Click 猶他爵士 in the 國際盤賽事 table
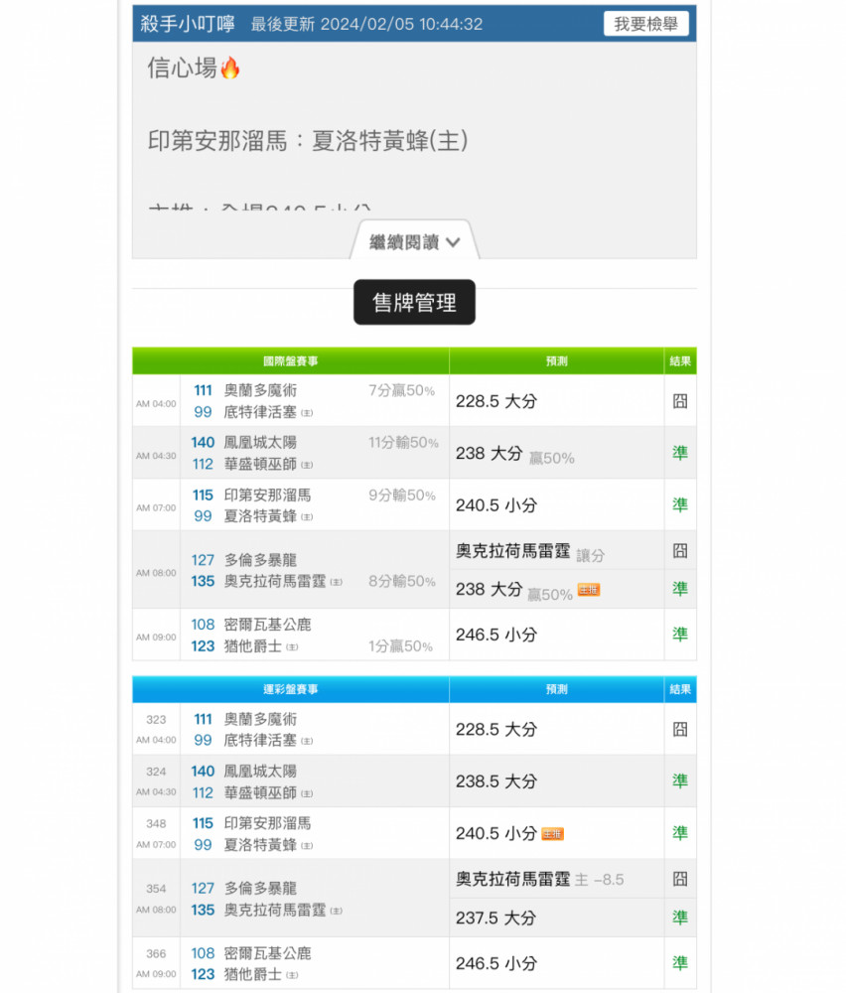This screenshot has width=846, height=993. pyautogui.click(x=252, y=646)
